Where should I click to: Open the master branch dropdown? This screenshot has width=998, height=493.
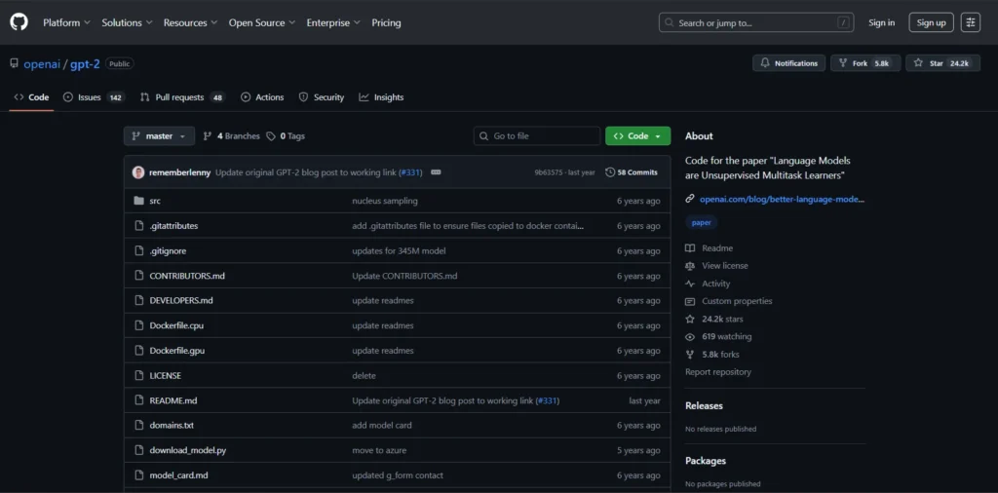(x=159, y=136)
